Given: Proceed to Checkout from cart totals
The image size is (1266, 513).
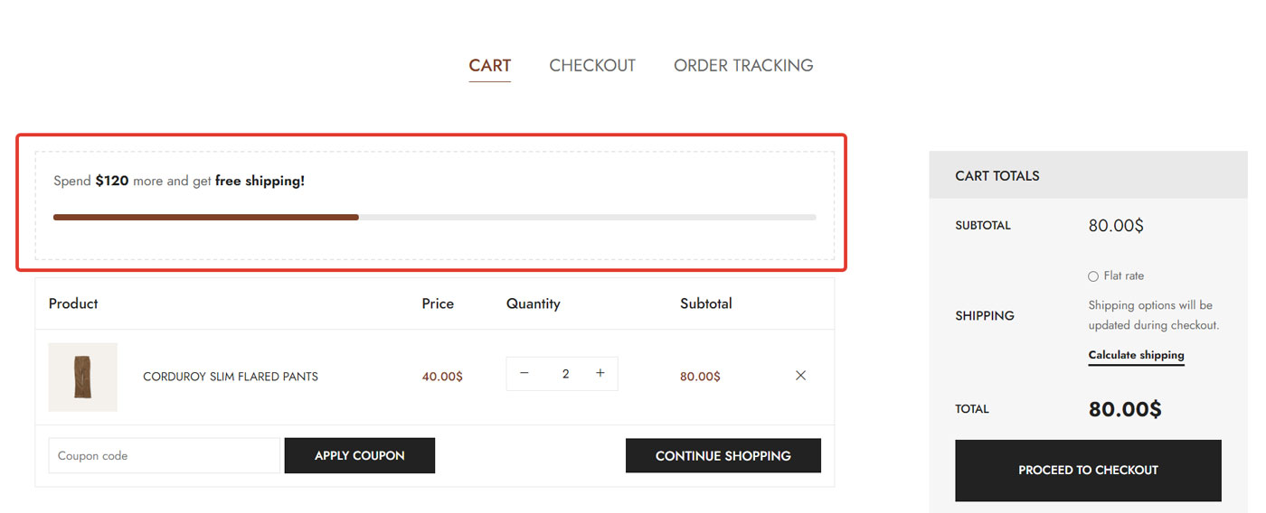Looking at the screenshot, I should 1088,470.
